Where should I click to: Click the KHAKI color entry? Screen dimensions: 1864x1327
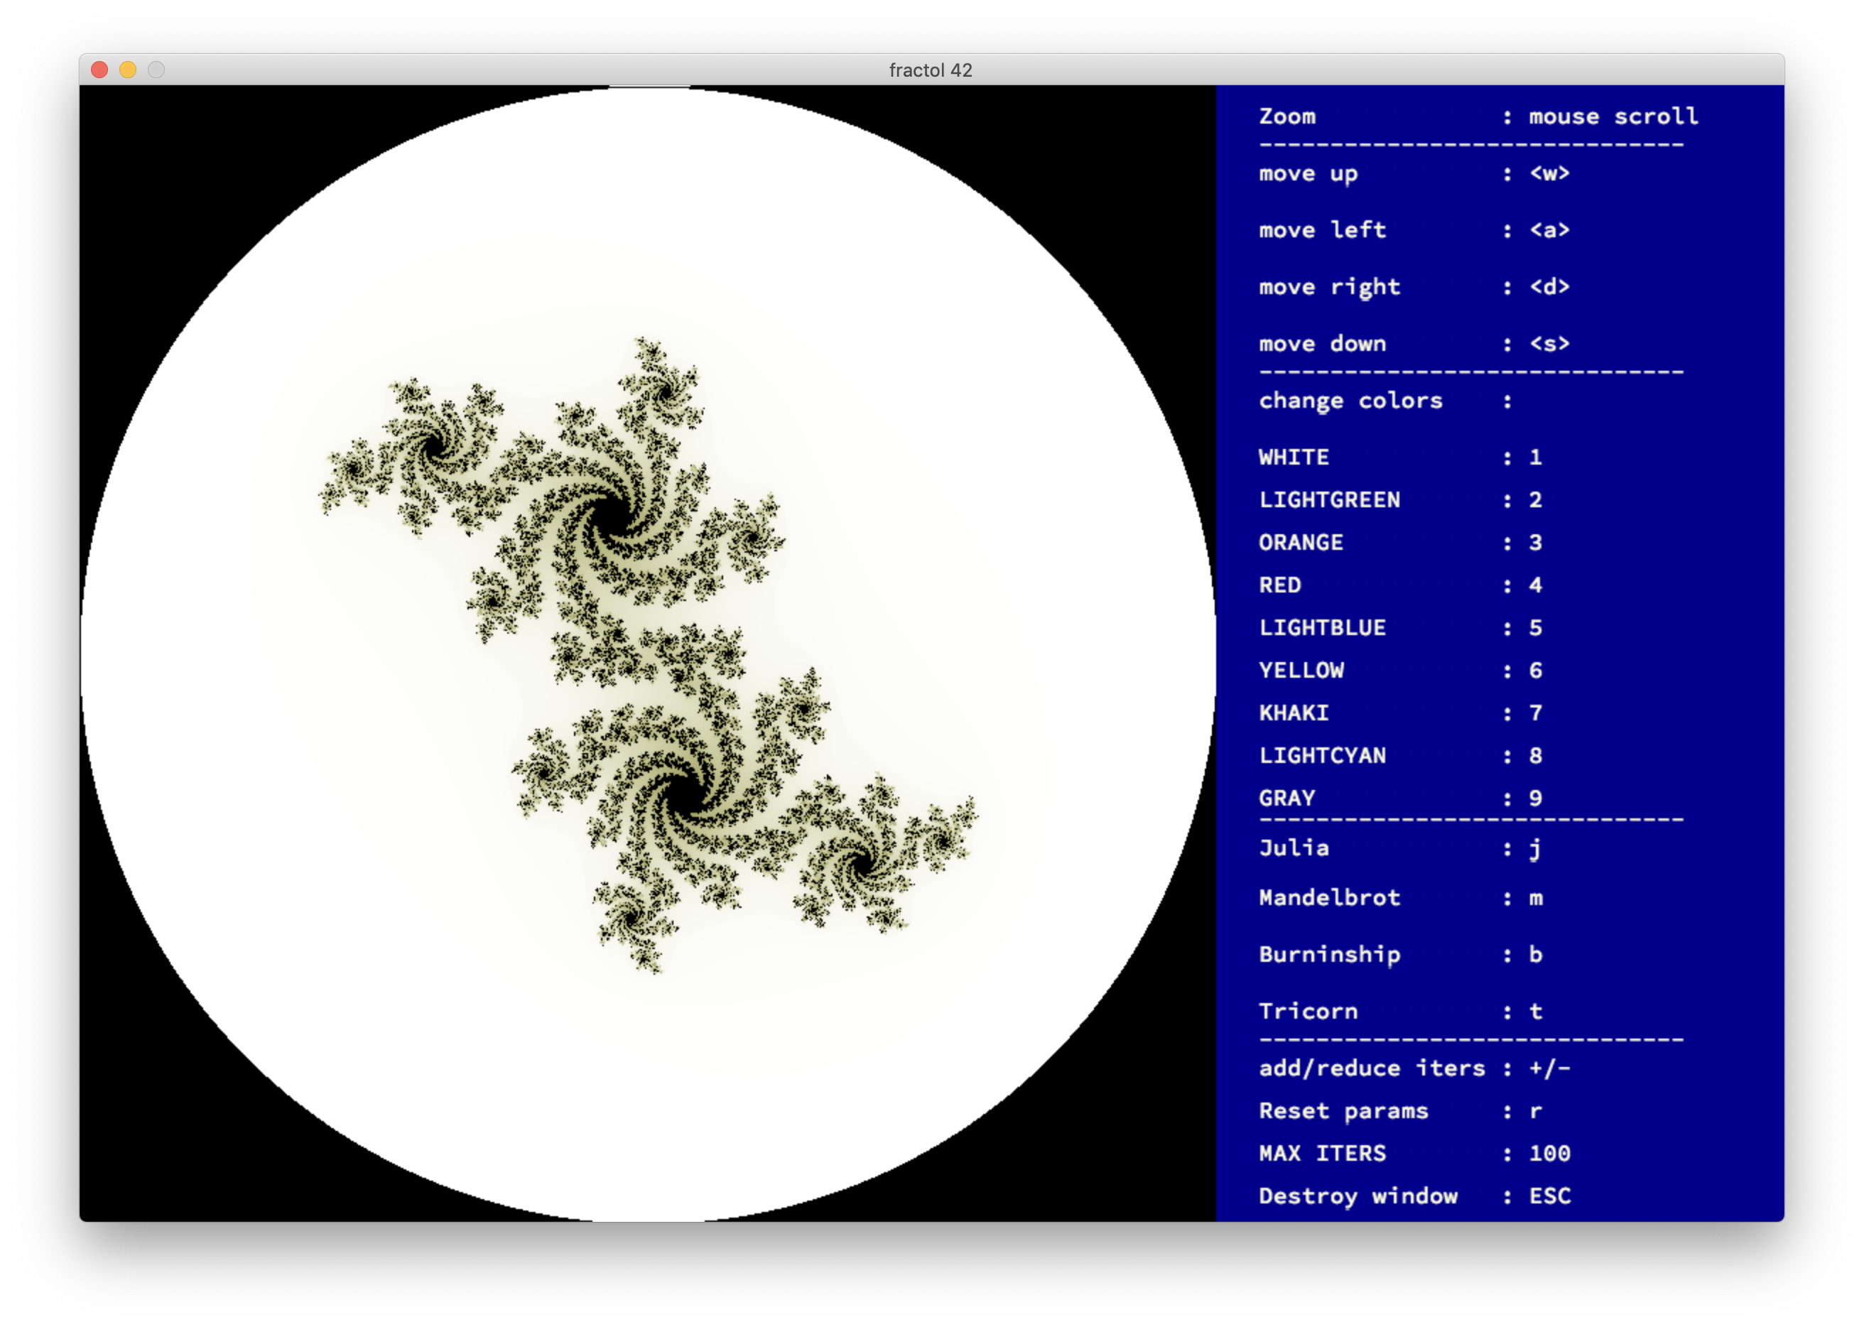tap(1294, 713)
